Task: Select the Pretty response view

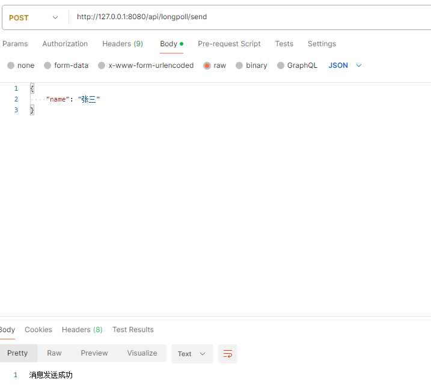Action: pos(17,353)
